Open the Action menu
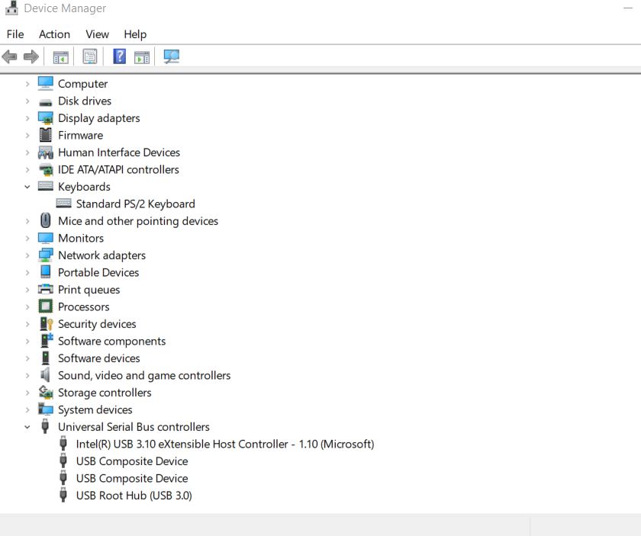 point(54,34)
